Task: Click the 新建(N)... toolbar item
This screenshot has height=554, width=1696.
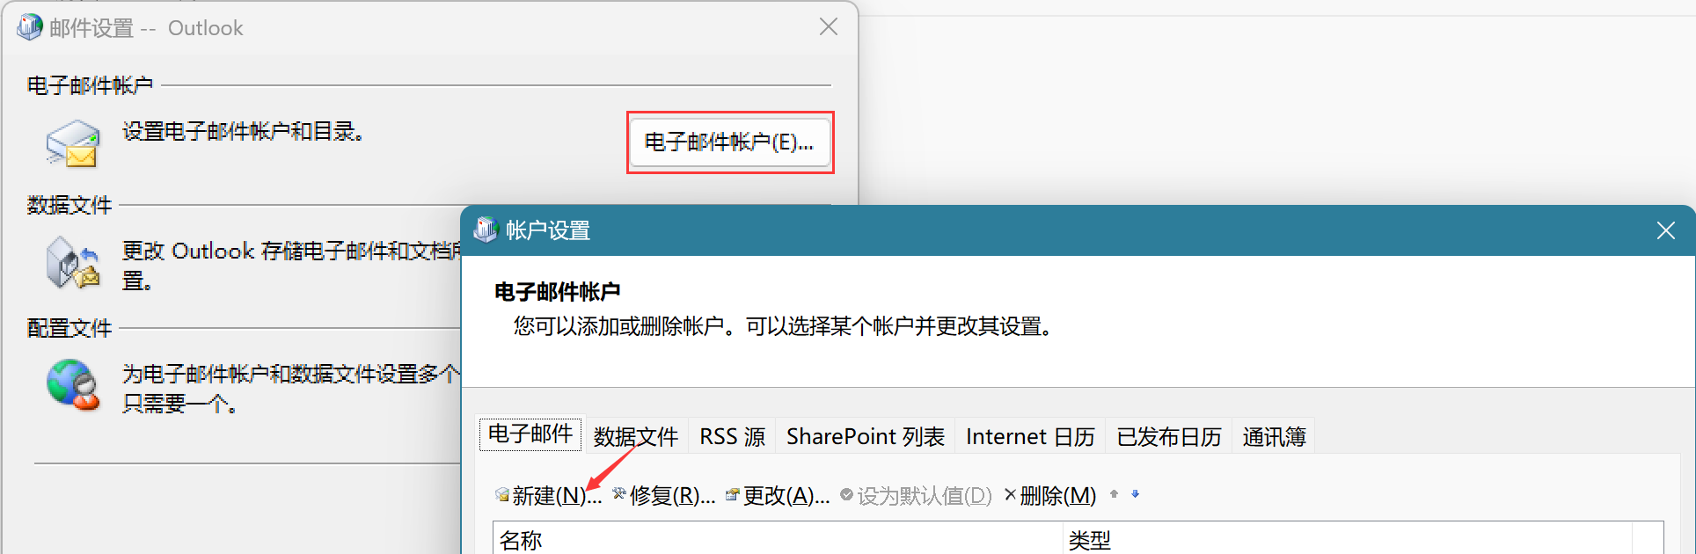Action: pyautogui.click(x=549, y=496)
